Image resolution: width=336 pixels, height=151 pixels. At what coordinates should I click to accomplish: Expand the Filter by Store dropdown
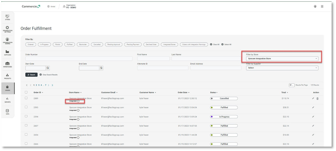(x=282, y=59)
